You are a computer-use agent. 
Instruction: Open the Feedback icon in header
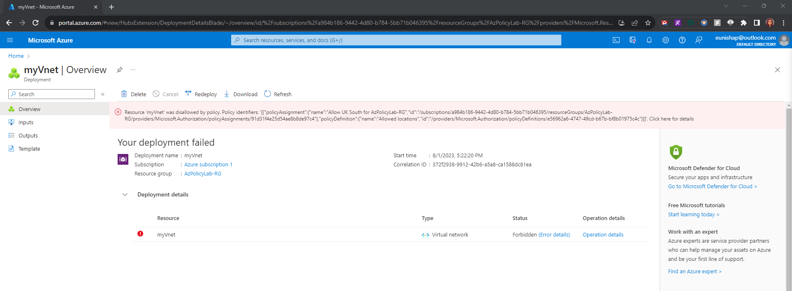click(x=698, y=40)
